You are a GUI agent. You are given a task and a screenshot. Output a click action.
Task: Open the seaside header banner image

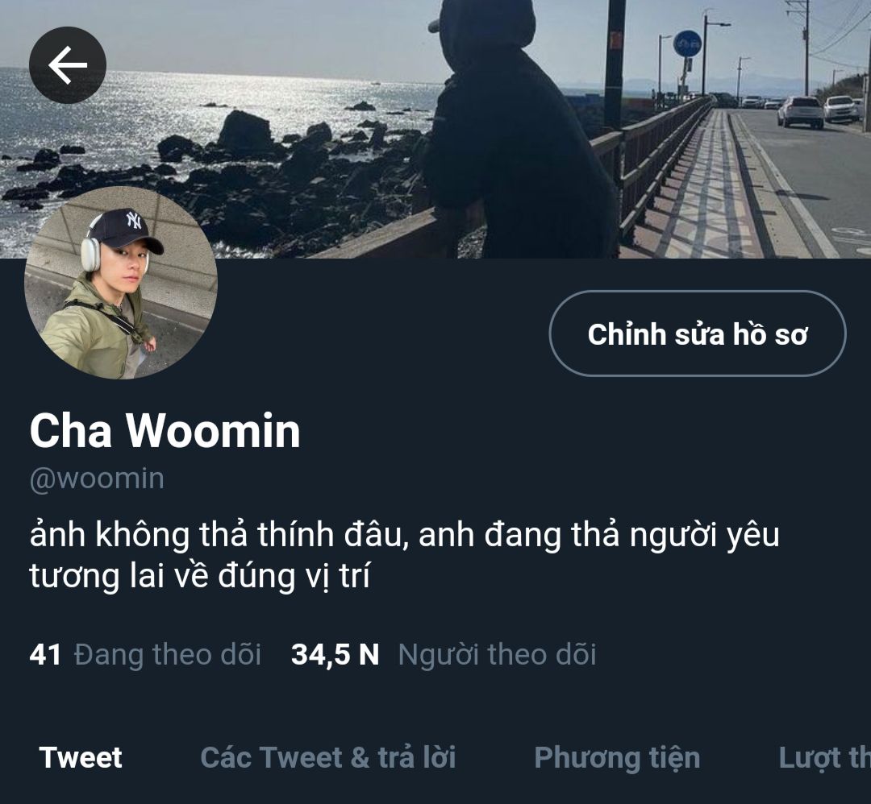[x=435, y=129]
